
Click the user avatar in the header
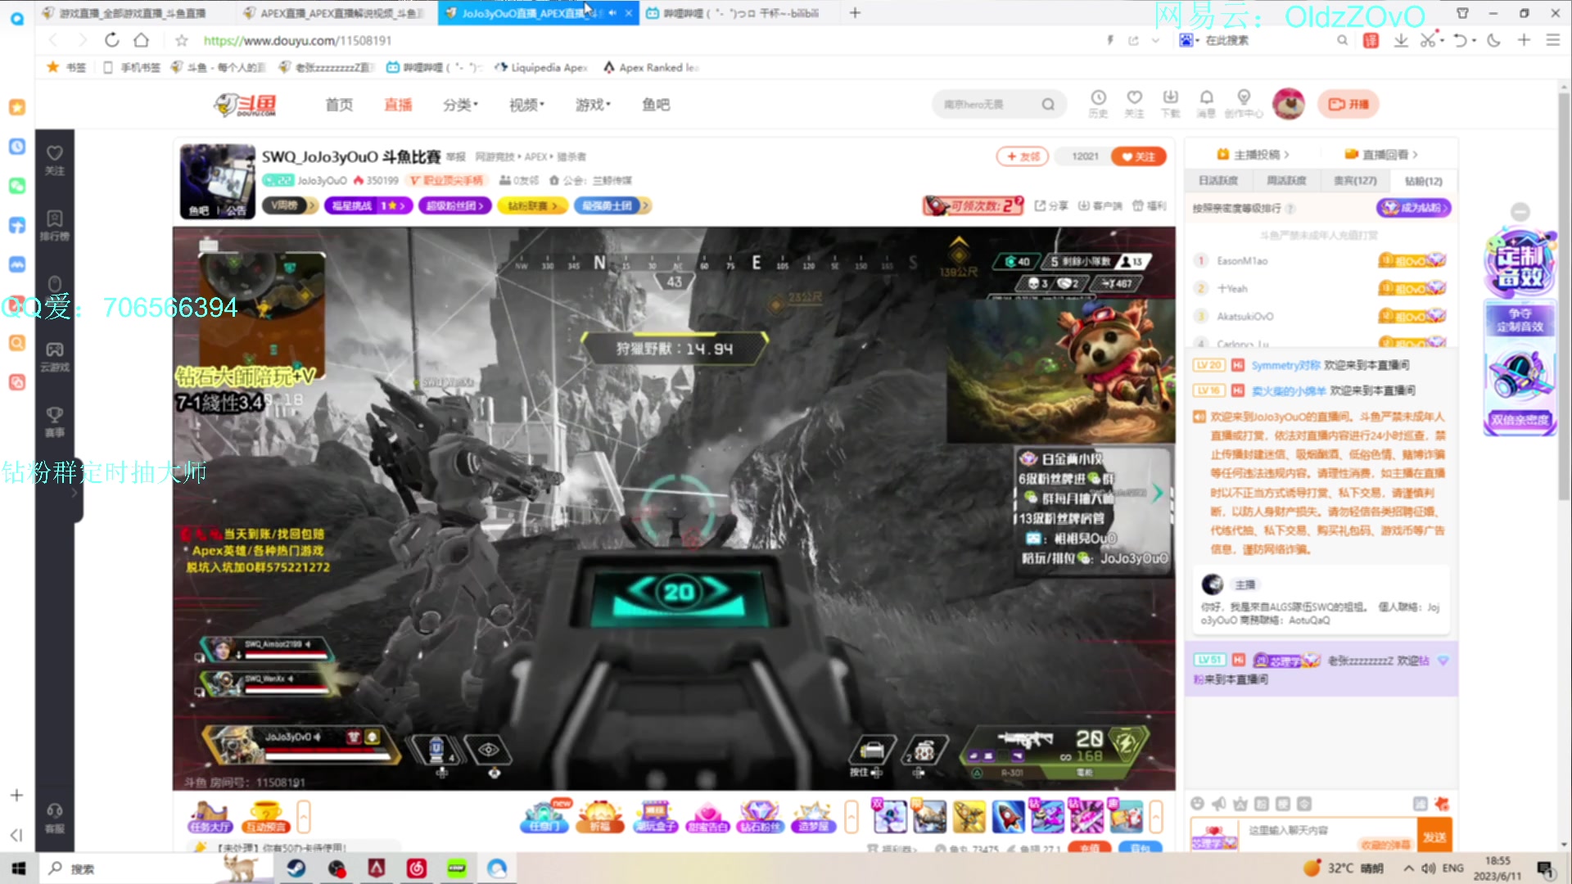[1289, 104]
